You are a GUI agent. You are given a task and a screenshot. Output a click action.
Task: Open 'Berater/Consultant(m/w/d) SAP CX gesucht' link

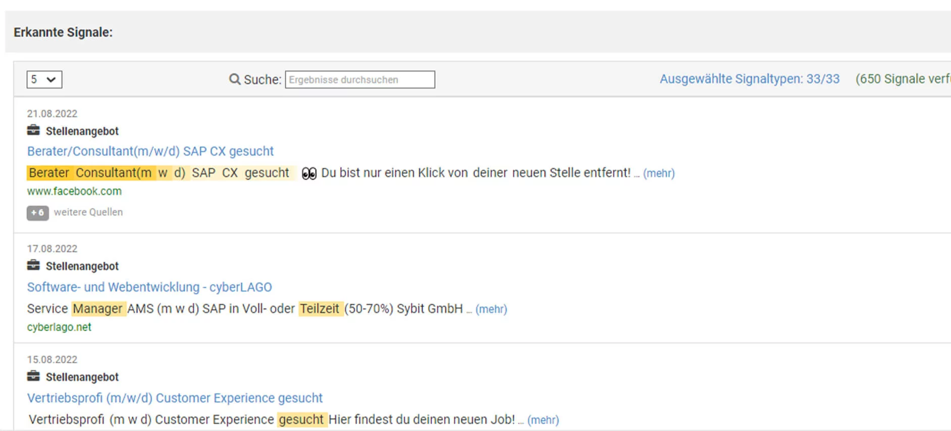click(x=150, y=151)
